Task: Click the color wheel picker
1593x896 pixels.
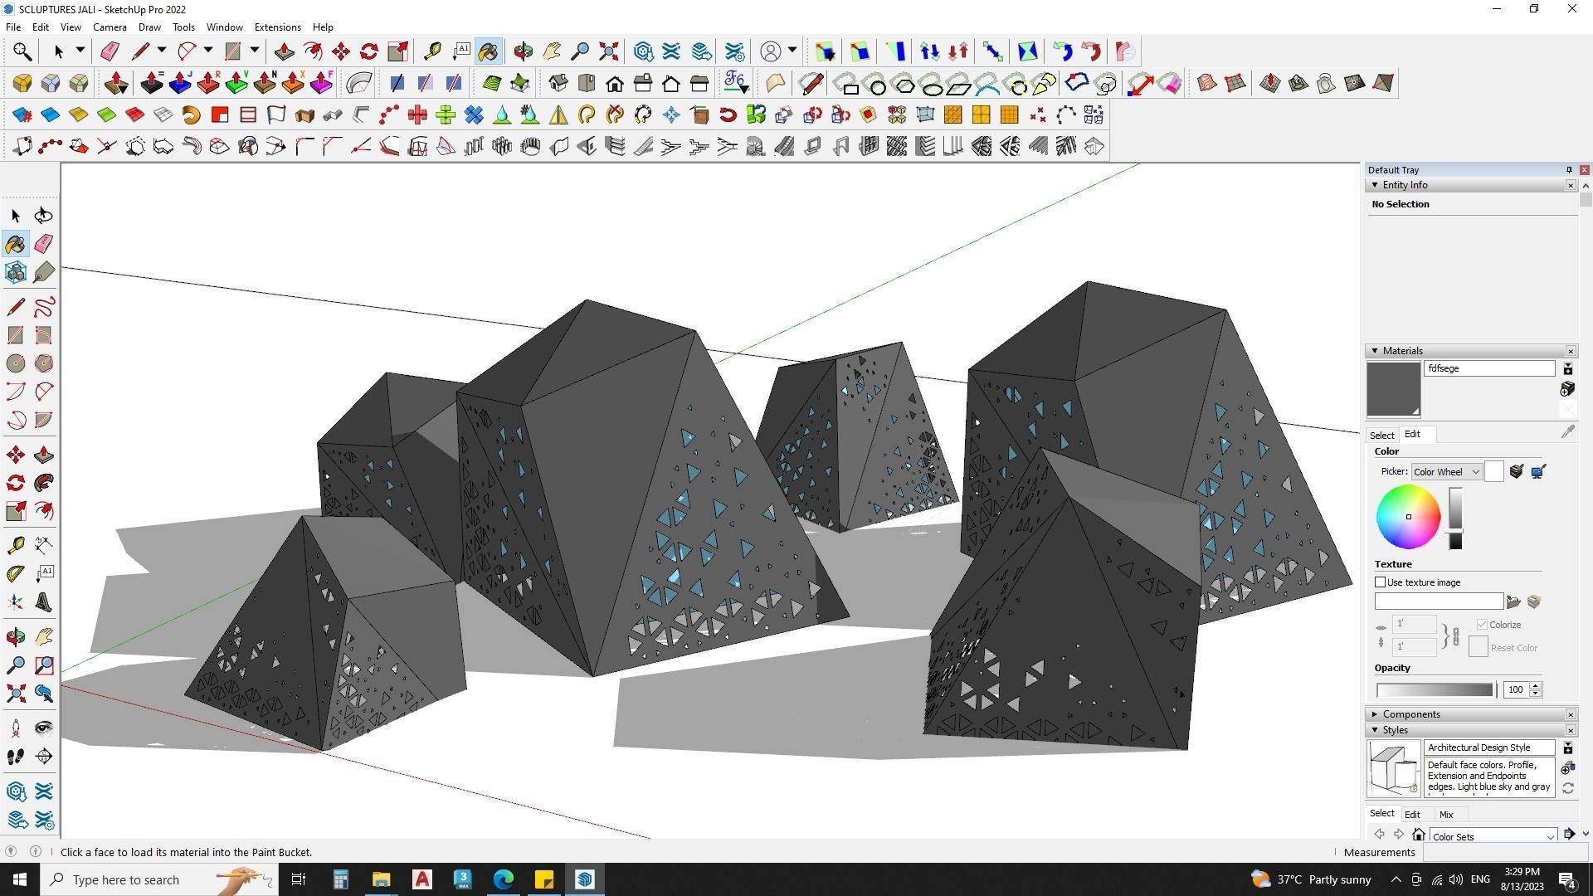Action: point(1408,517)
